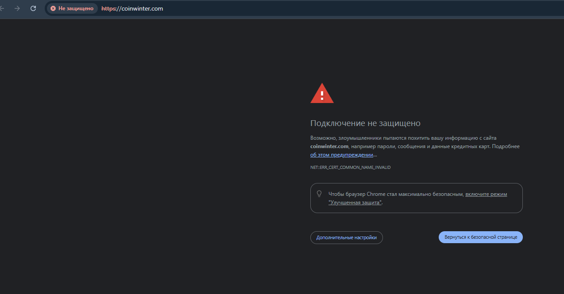The height and width of the screenshot is (294, 564).
Task: Open 'об этом предупреждении' details link
Action: pos(341,155)
